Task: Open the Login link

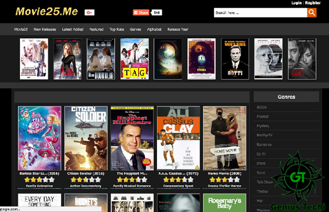Action: [x=296, y=3]
